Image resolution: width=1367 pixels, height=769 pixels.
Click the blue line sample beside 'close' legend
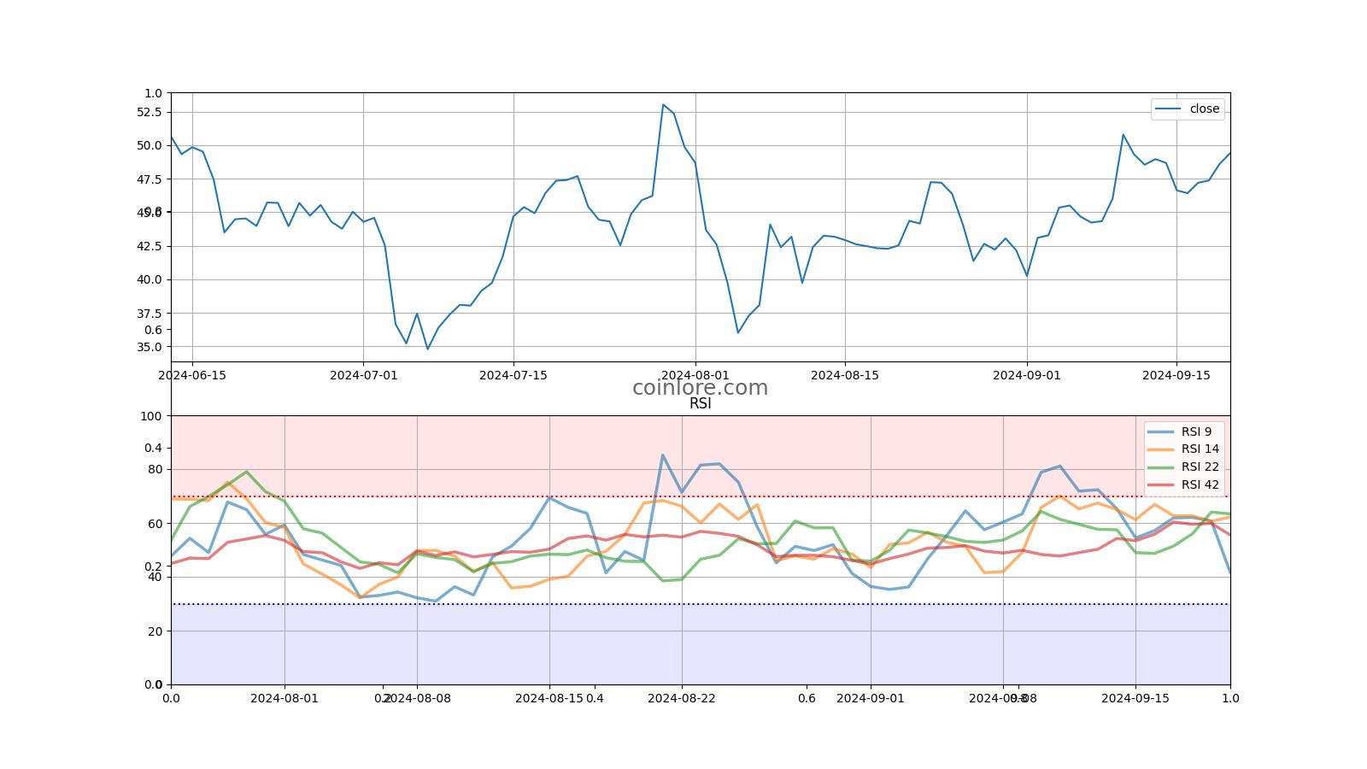[1168, 109]
